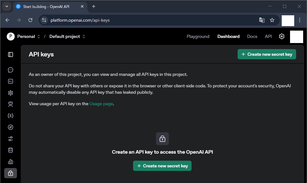Screen dimensions: 307x183
Task: Open the Assistants robot icon
Action: [11, 104]
